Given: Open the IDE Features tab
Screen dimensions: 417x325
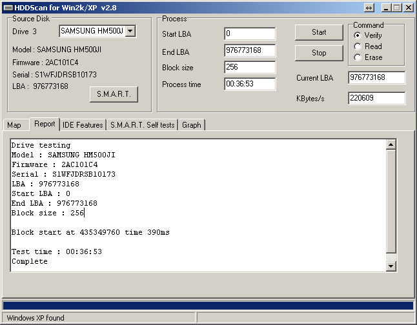Looking at the screenshot, I should point(83,125).
